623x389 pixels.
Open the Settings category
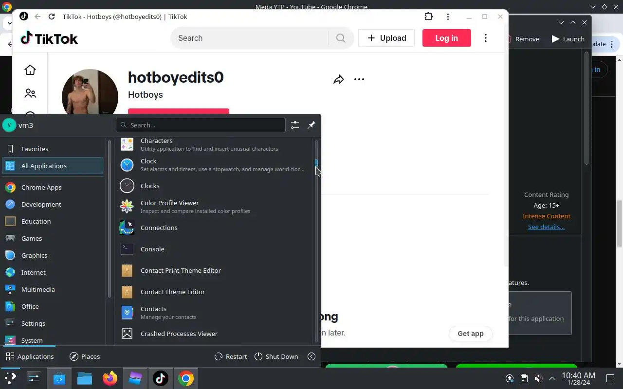[53, 323]
